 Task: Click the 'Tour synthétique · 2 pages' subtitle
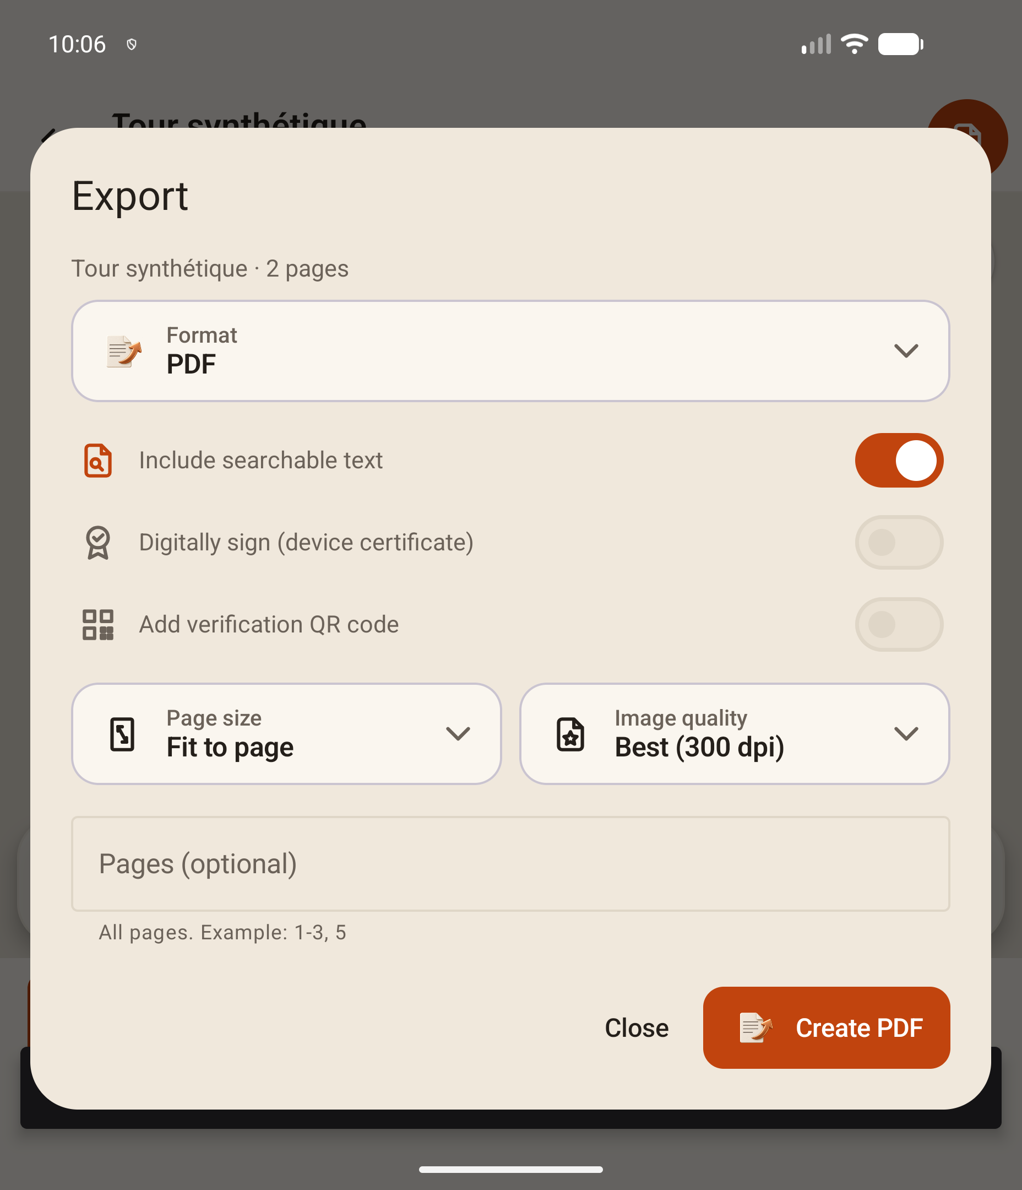tap(210, 269)
